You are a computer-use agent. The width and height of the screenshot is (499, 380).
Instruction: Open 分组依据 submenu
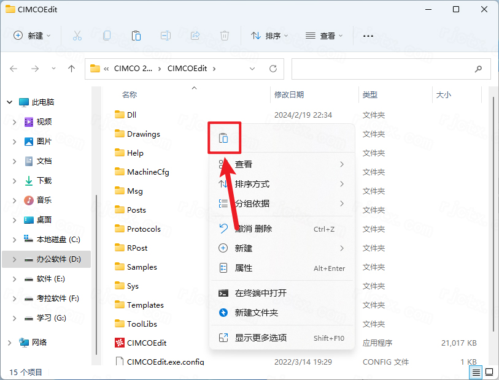tap(282, 203)
